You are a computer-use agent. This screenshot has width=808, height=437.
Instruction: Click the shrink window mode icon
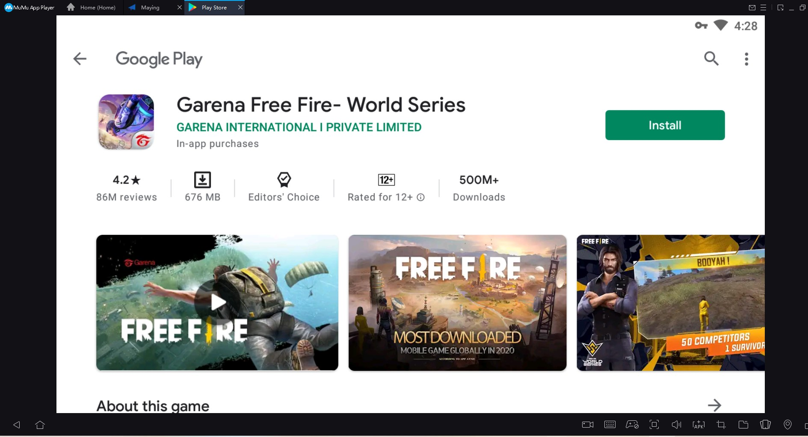click(781, 8)
